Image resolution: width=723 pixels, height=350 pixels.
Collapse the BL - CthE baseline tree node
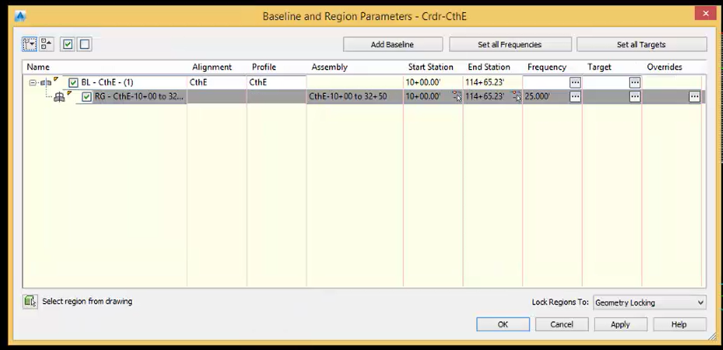click(x=33, y=83)
